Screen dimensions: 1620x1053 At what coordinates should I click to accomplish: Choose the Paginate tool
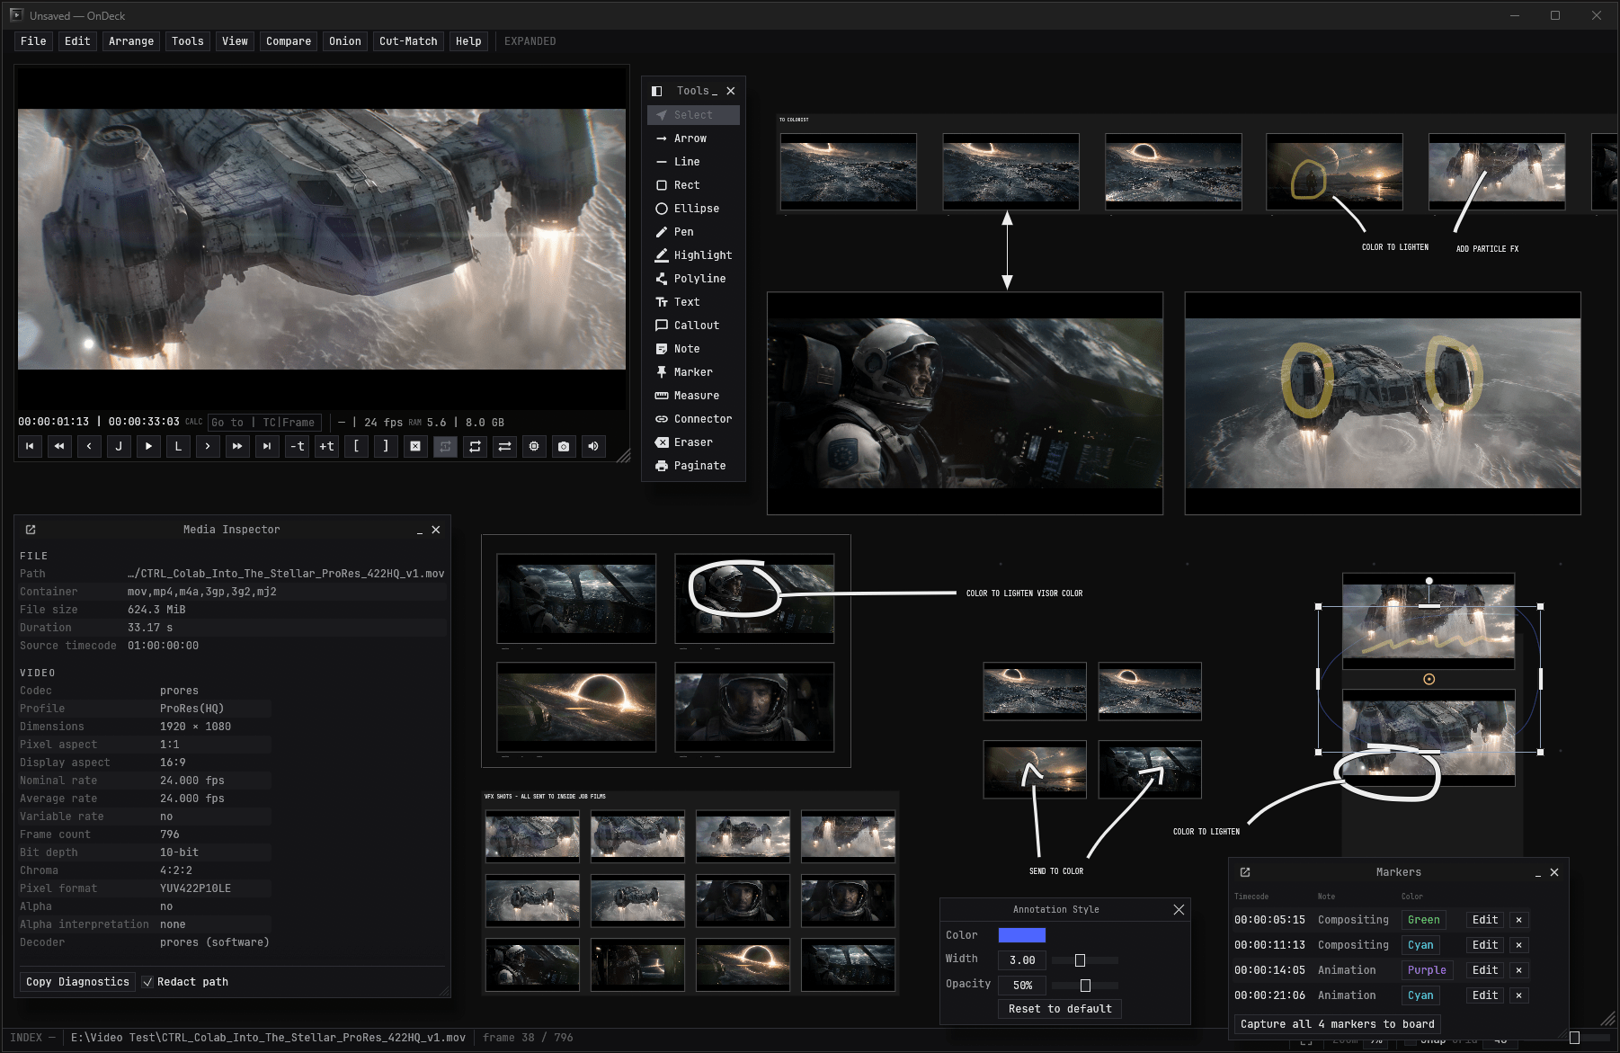coord(693,466)
